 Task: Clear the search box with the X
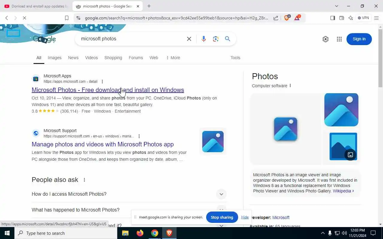189,39
